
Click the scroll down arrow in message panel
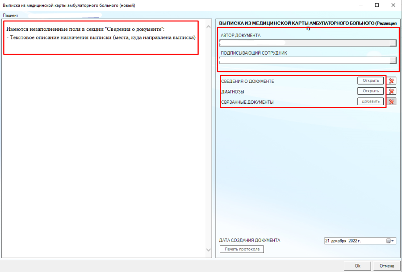[x=209, y=250]
